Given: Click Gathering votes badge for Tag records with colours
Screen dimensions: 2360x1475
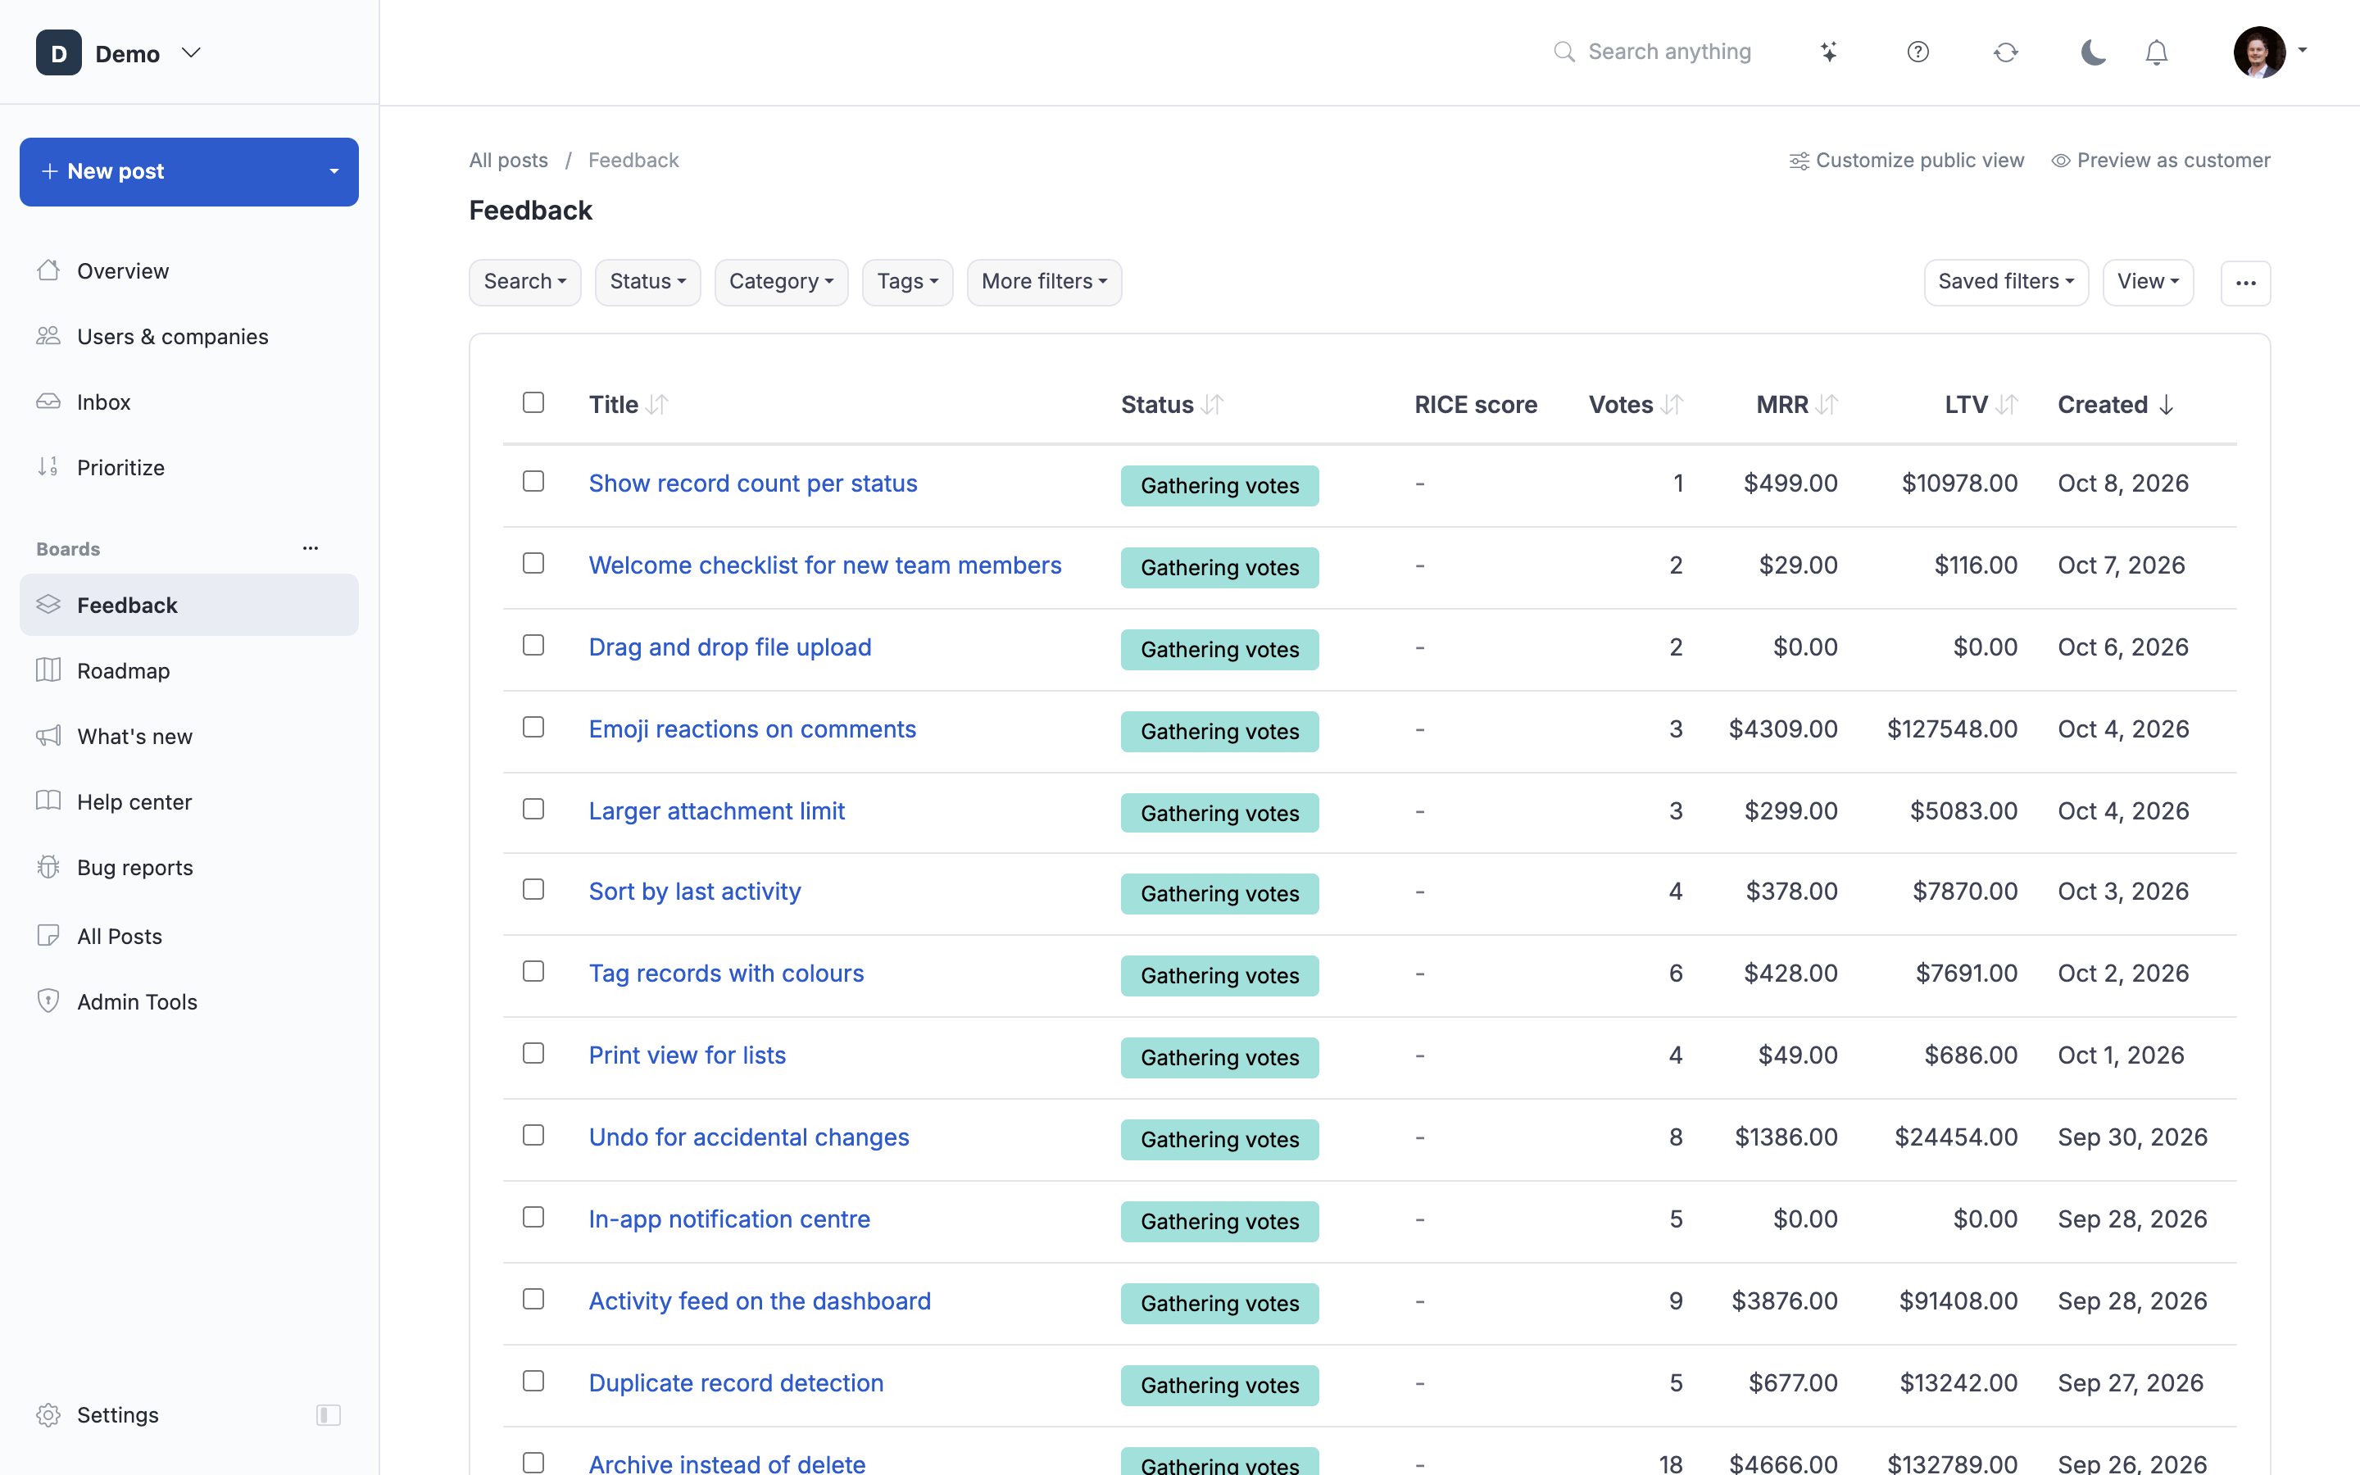Looking at the screenshot, I should (1219, 975).
